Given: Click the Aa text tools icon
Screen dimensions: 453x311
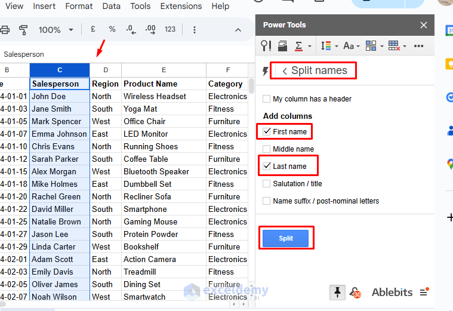Looking at the screenshot, I should (x=349, y=46).
